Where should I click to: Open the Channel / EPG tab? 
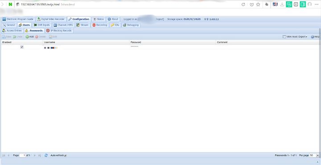pyautogui.click(x=63, y=25)
